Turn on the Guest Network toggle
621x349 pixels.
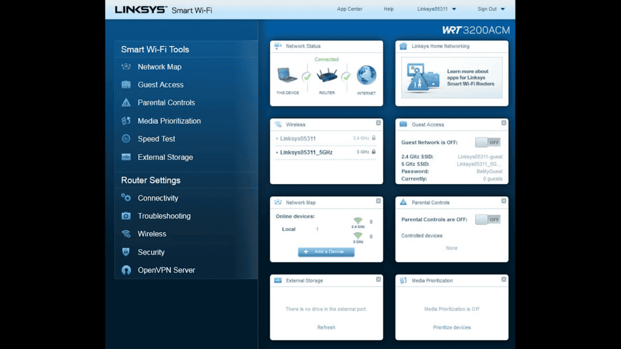[x=488, y=141]
